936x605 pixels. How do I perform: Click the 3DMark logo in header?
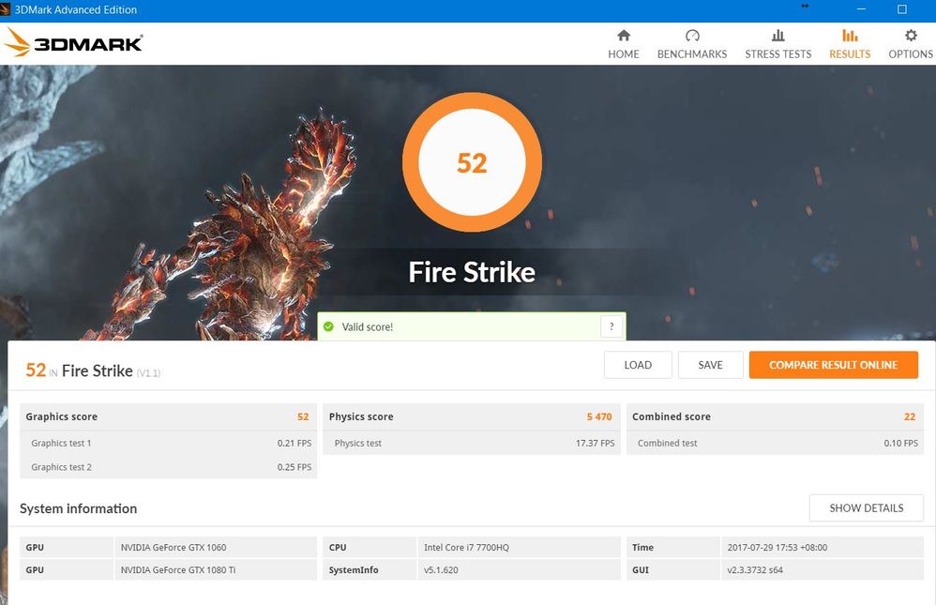pos(73,43)
